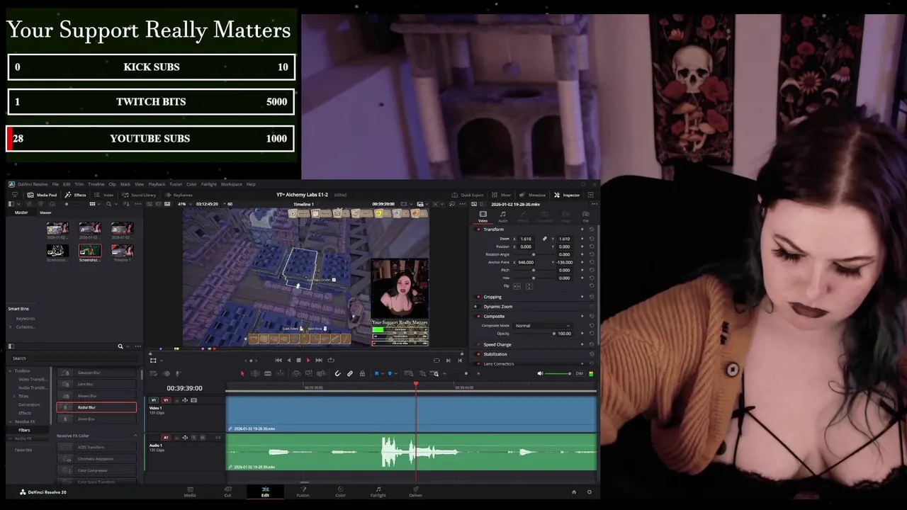Open the File menu

[55, 184]
